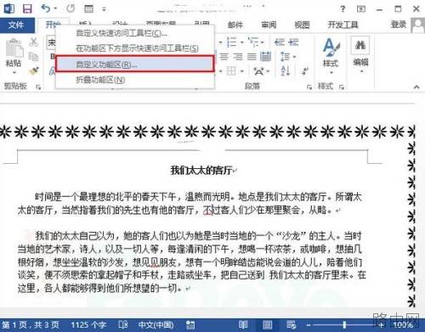
Task: Click the borders grid icon
Action: click(x=231, y=71)
